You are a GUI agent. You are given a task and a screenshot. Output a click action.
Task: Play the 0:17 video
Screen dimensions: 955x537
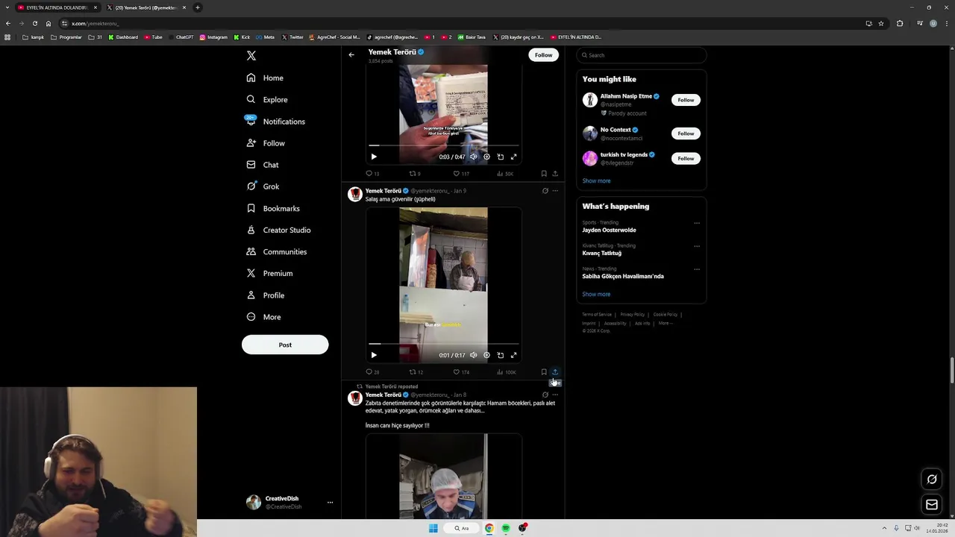[374, 355]
